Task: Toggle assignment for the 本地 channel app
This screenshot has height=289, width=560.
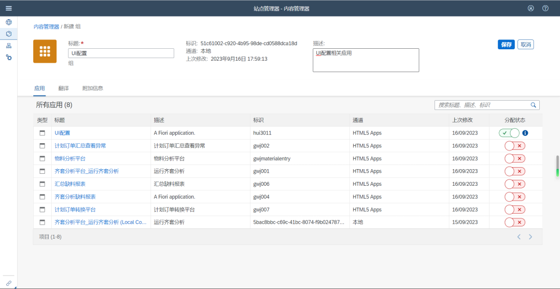Action: 515,222
